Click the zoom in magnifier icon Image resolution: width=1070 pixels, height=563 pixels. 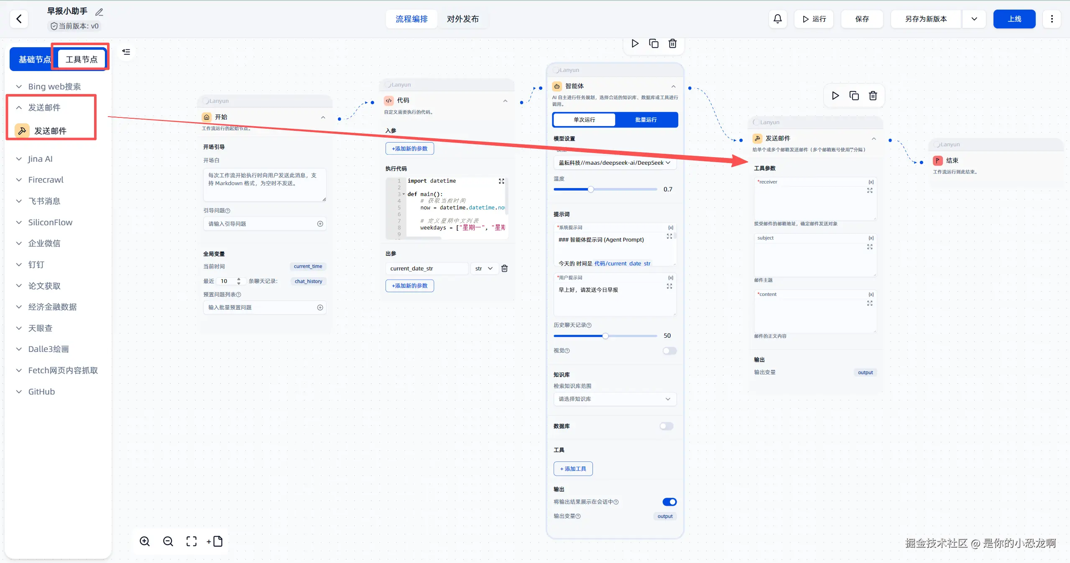pyautogui.click(x=145, y=541)
